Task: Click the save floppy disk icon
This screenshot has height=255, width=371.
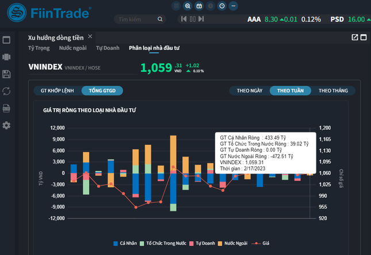Action: point(7,74)
